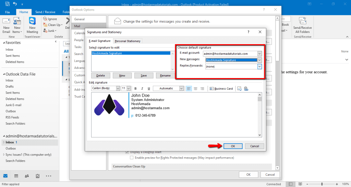
Task: Switch to the Personal Stationery tab
Action: tap(128, 41)
